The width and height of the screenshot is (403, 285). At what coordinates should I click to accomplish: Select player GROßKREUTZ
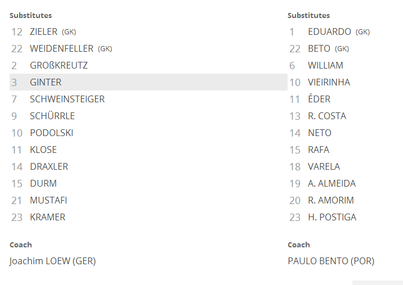coord(59,66)
